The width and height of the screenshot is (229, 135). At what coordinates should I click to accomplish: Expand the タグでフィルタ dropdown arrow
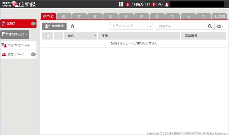(x=150, y=26)
